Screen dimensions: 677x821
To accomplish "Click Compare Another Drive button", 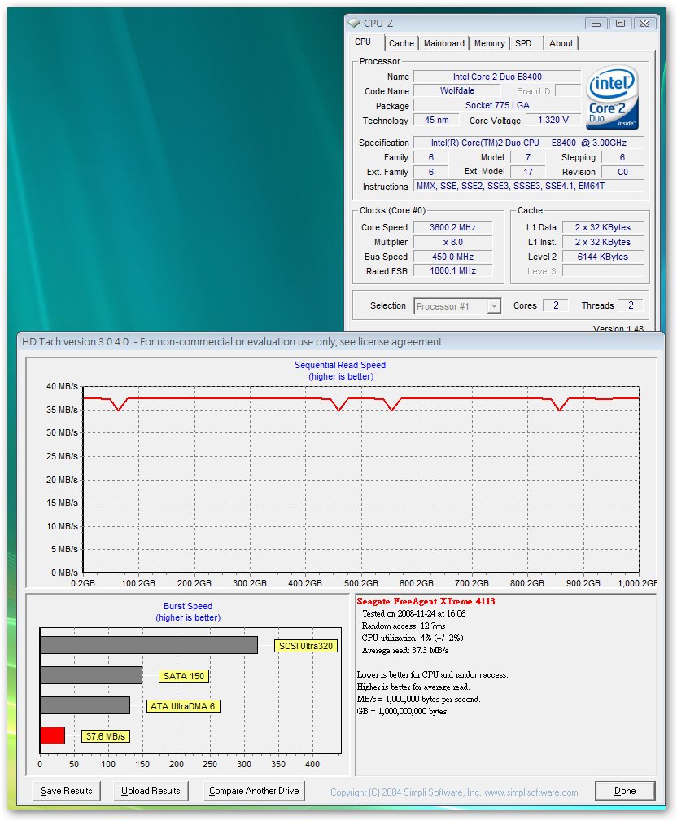I will pos(254,791).
